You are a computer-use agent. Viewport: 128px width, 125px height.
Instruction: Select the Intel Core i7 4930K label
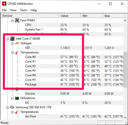[x=28, y=39]
